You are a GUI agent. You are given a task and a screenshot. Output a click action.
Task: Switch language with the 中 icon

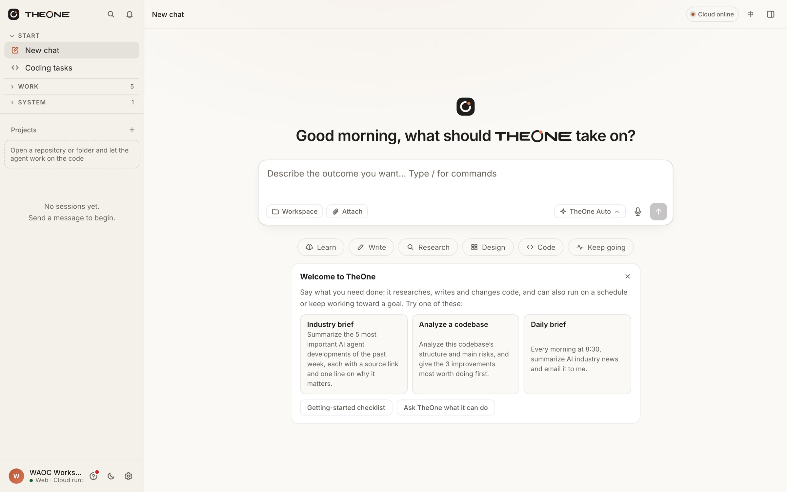click(750, 14)
